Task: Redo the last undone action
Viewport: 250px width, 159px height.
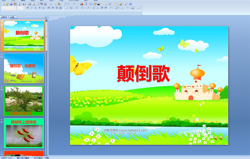Action: tap(74, 4)
